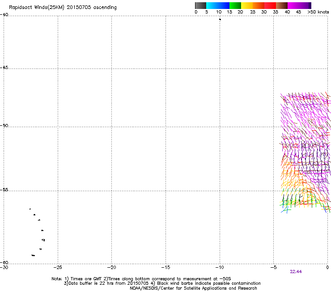331x291 pixels.
Task: Click the -5 longitude axis label
Action: (x=273, y=267)
